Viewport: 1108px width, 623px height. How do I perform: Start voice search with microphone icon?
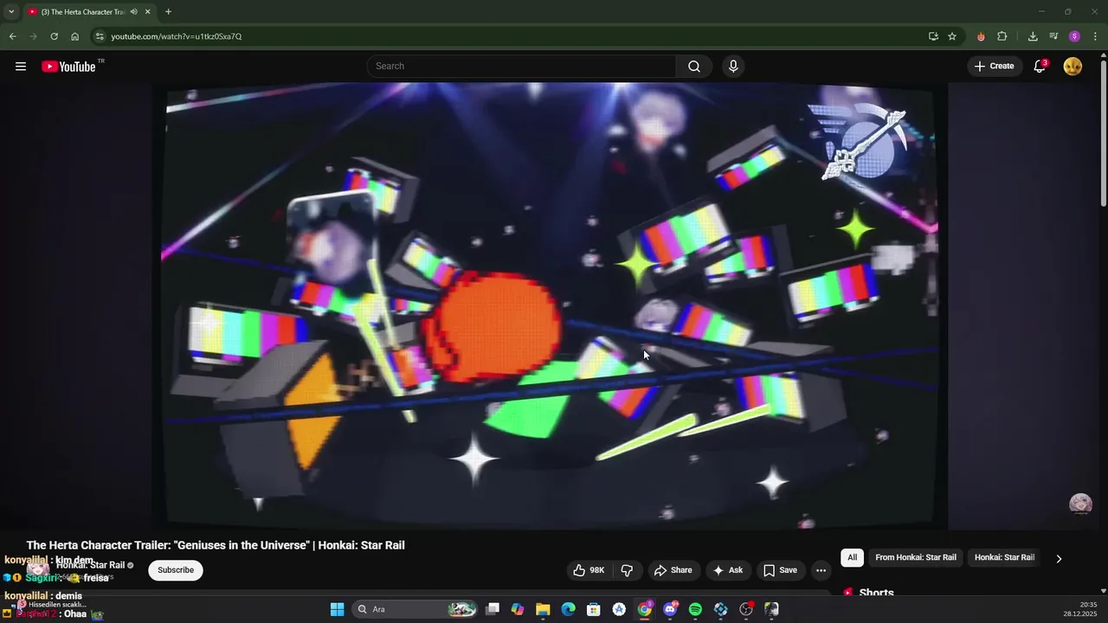coord(733,67)
